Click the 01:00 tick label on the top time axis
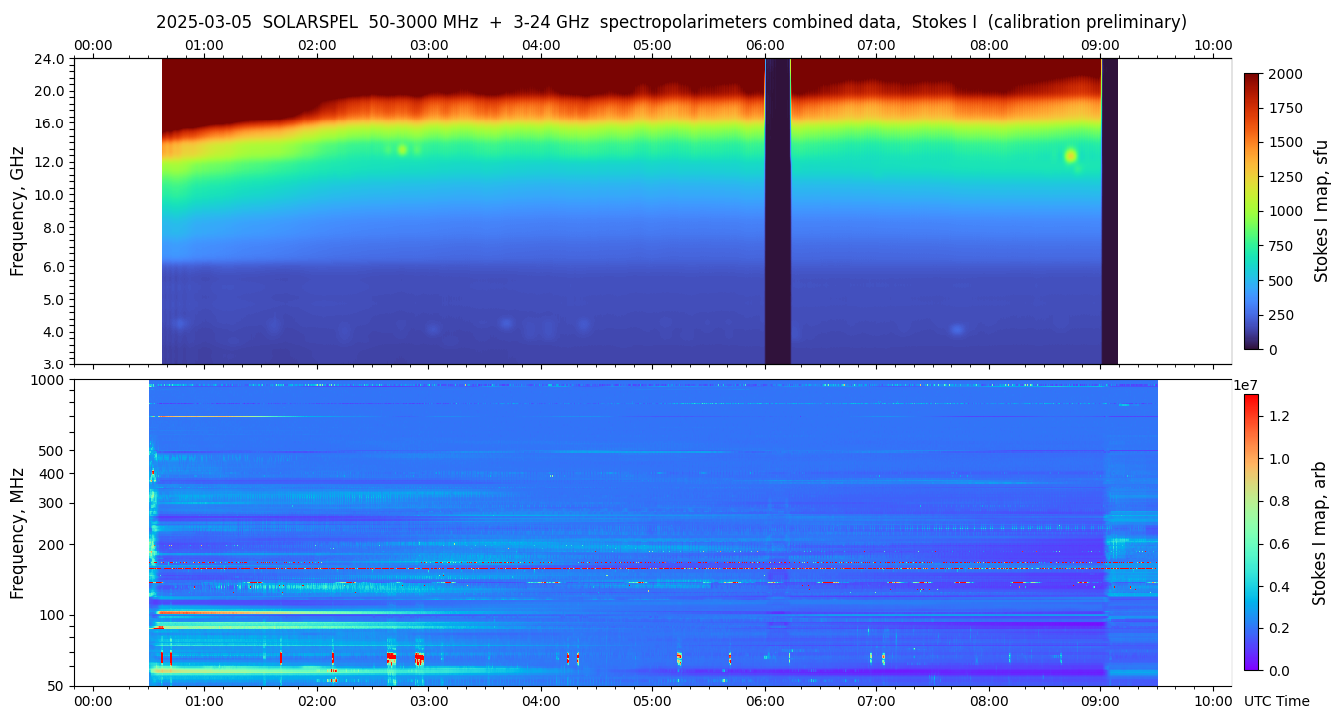The height and width of the screenshot is (722, 1344). coord(205,45)
